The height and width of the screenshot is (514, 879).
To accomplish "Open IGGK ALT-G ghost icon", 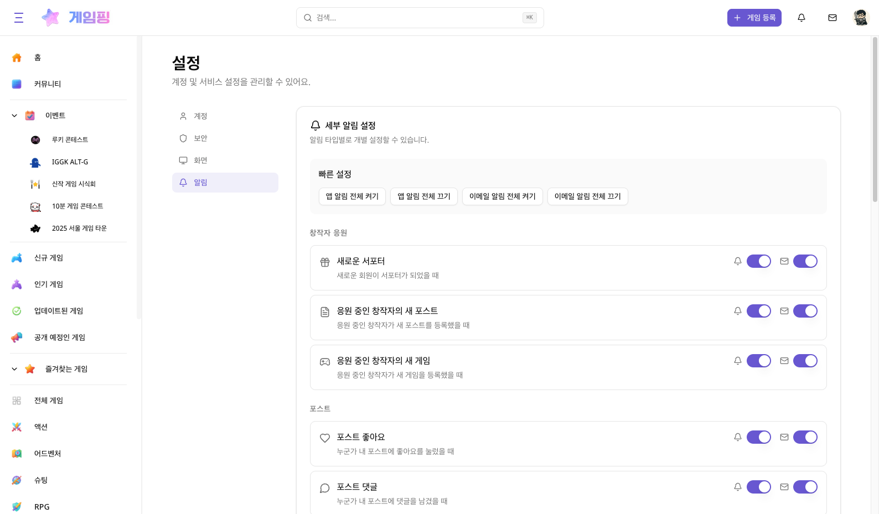I will (x=35, y=162).
